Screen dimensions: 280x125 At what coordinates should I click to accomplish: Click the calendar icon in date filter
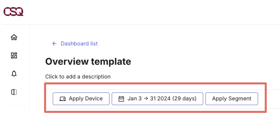pyautogui.click(x=121, y=99)
